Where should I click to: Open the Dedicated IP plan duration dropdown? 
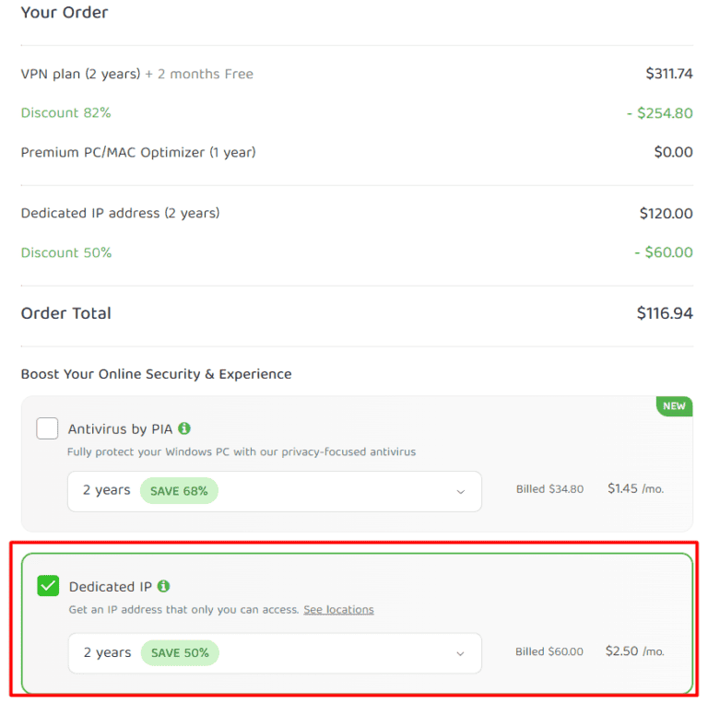point(275,652)
